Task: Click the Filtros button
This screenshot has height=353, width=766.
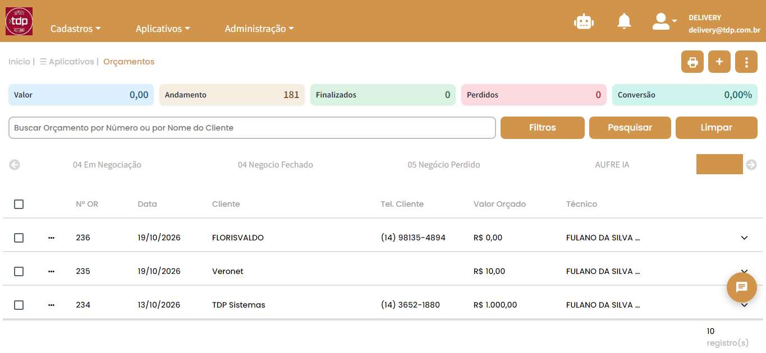Action: click(x=543, y=128)
